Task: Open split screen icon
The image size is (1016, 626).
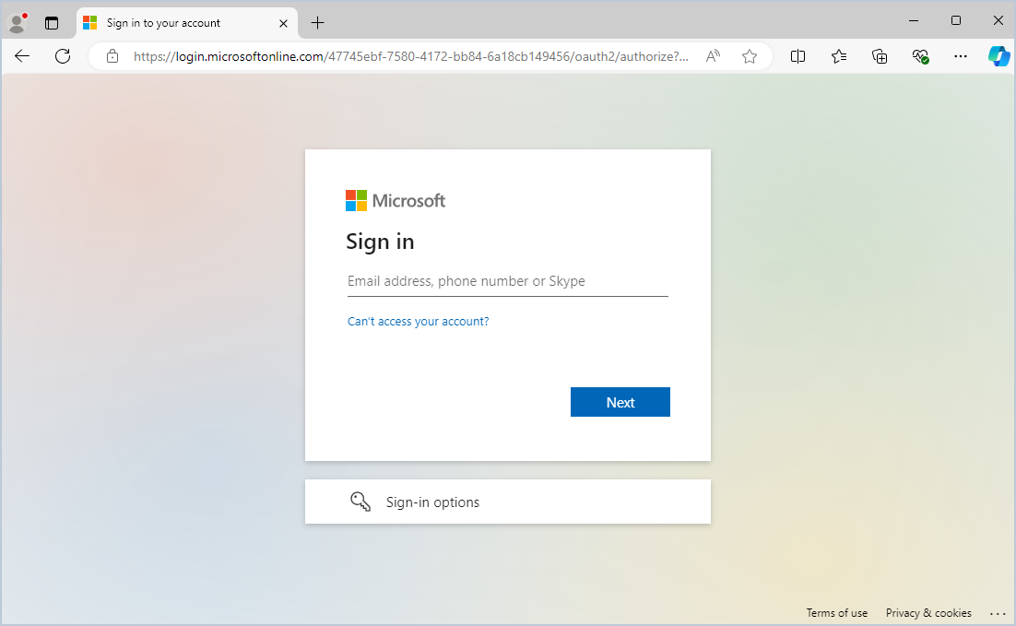Action: point(797,56)
